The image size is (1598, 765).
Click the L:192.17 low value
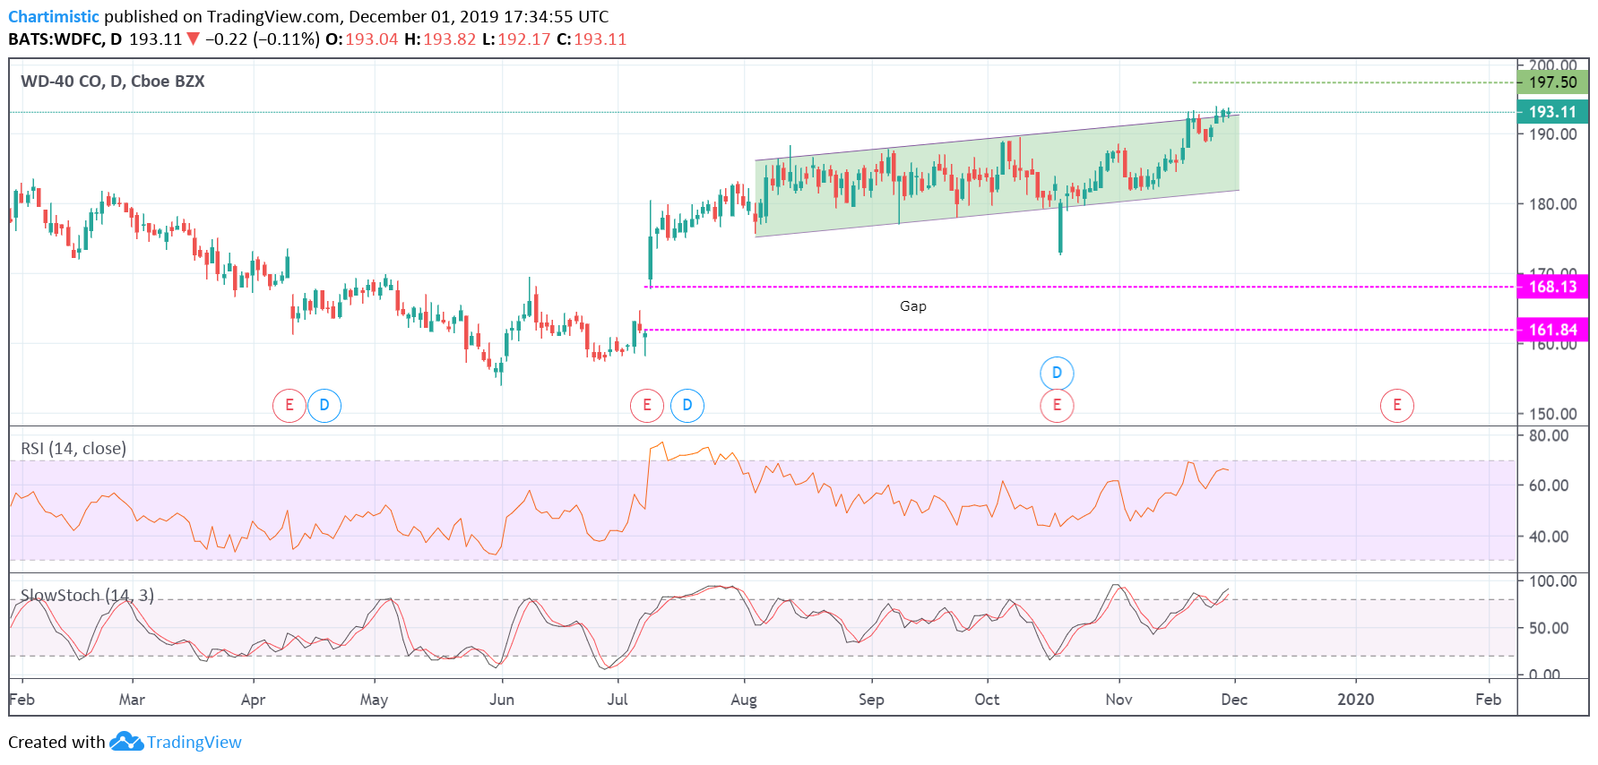click(516, 39)
